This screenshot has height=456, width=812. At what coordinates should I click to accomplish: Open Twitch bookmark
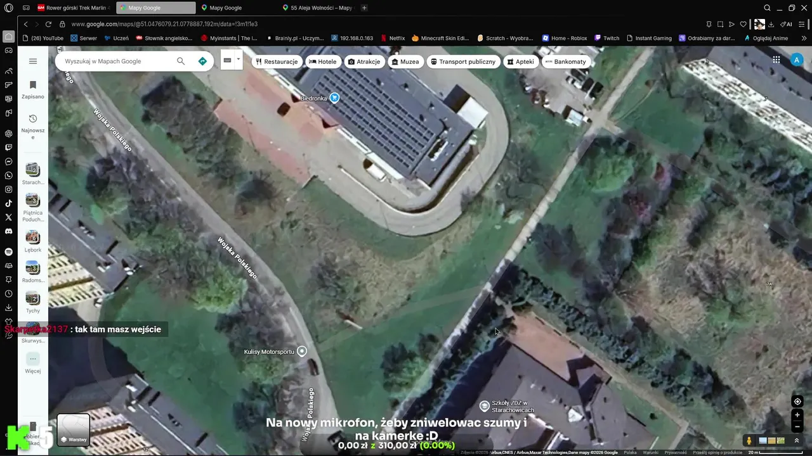click(606, 38)
